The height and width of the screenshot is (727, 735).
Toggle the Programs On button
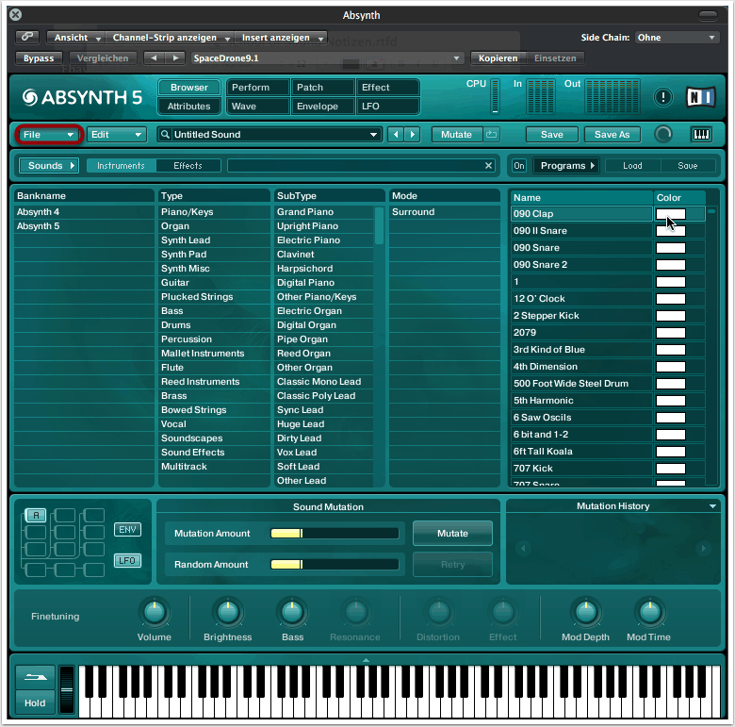tap(518, 166)
